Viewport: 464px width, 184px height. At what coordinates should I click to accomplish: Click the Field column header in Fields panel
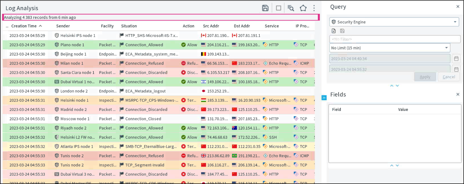click(x=336, y=109)
